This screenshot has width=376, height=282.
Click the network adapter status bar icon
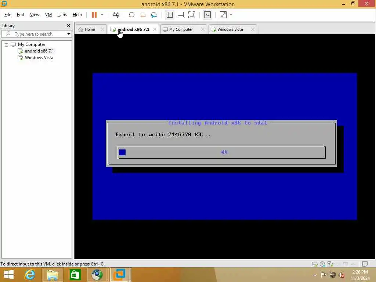point(330,264)
